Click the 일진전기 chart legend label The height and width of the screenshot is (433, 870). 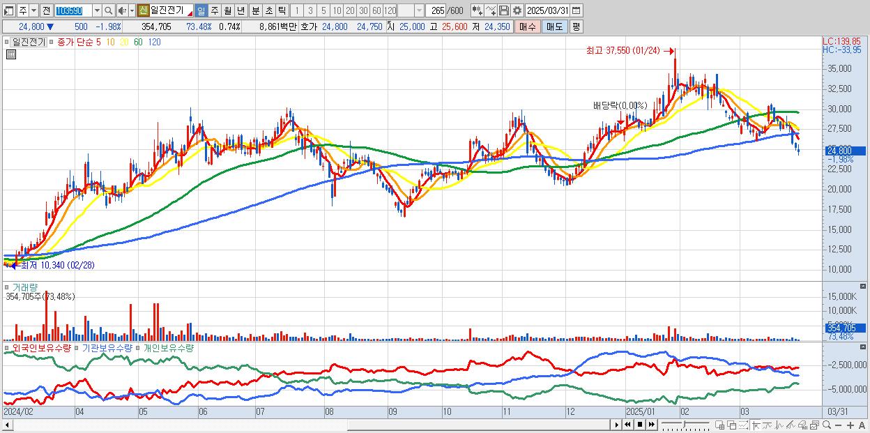[x=29, y=42]
